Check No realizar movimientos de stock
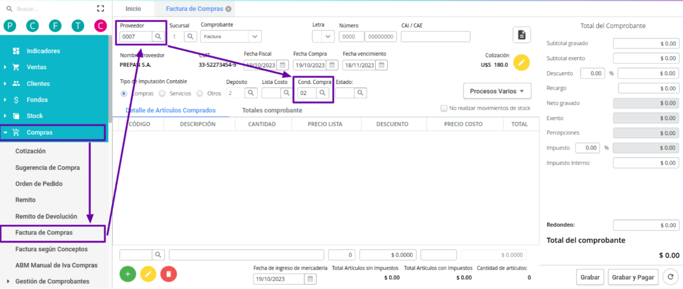683x289 pixels. [444, 108]
